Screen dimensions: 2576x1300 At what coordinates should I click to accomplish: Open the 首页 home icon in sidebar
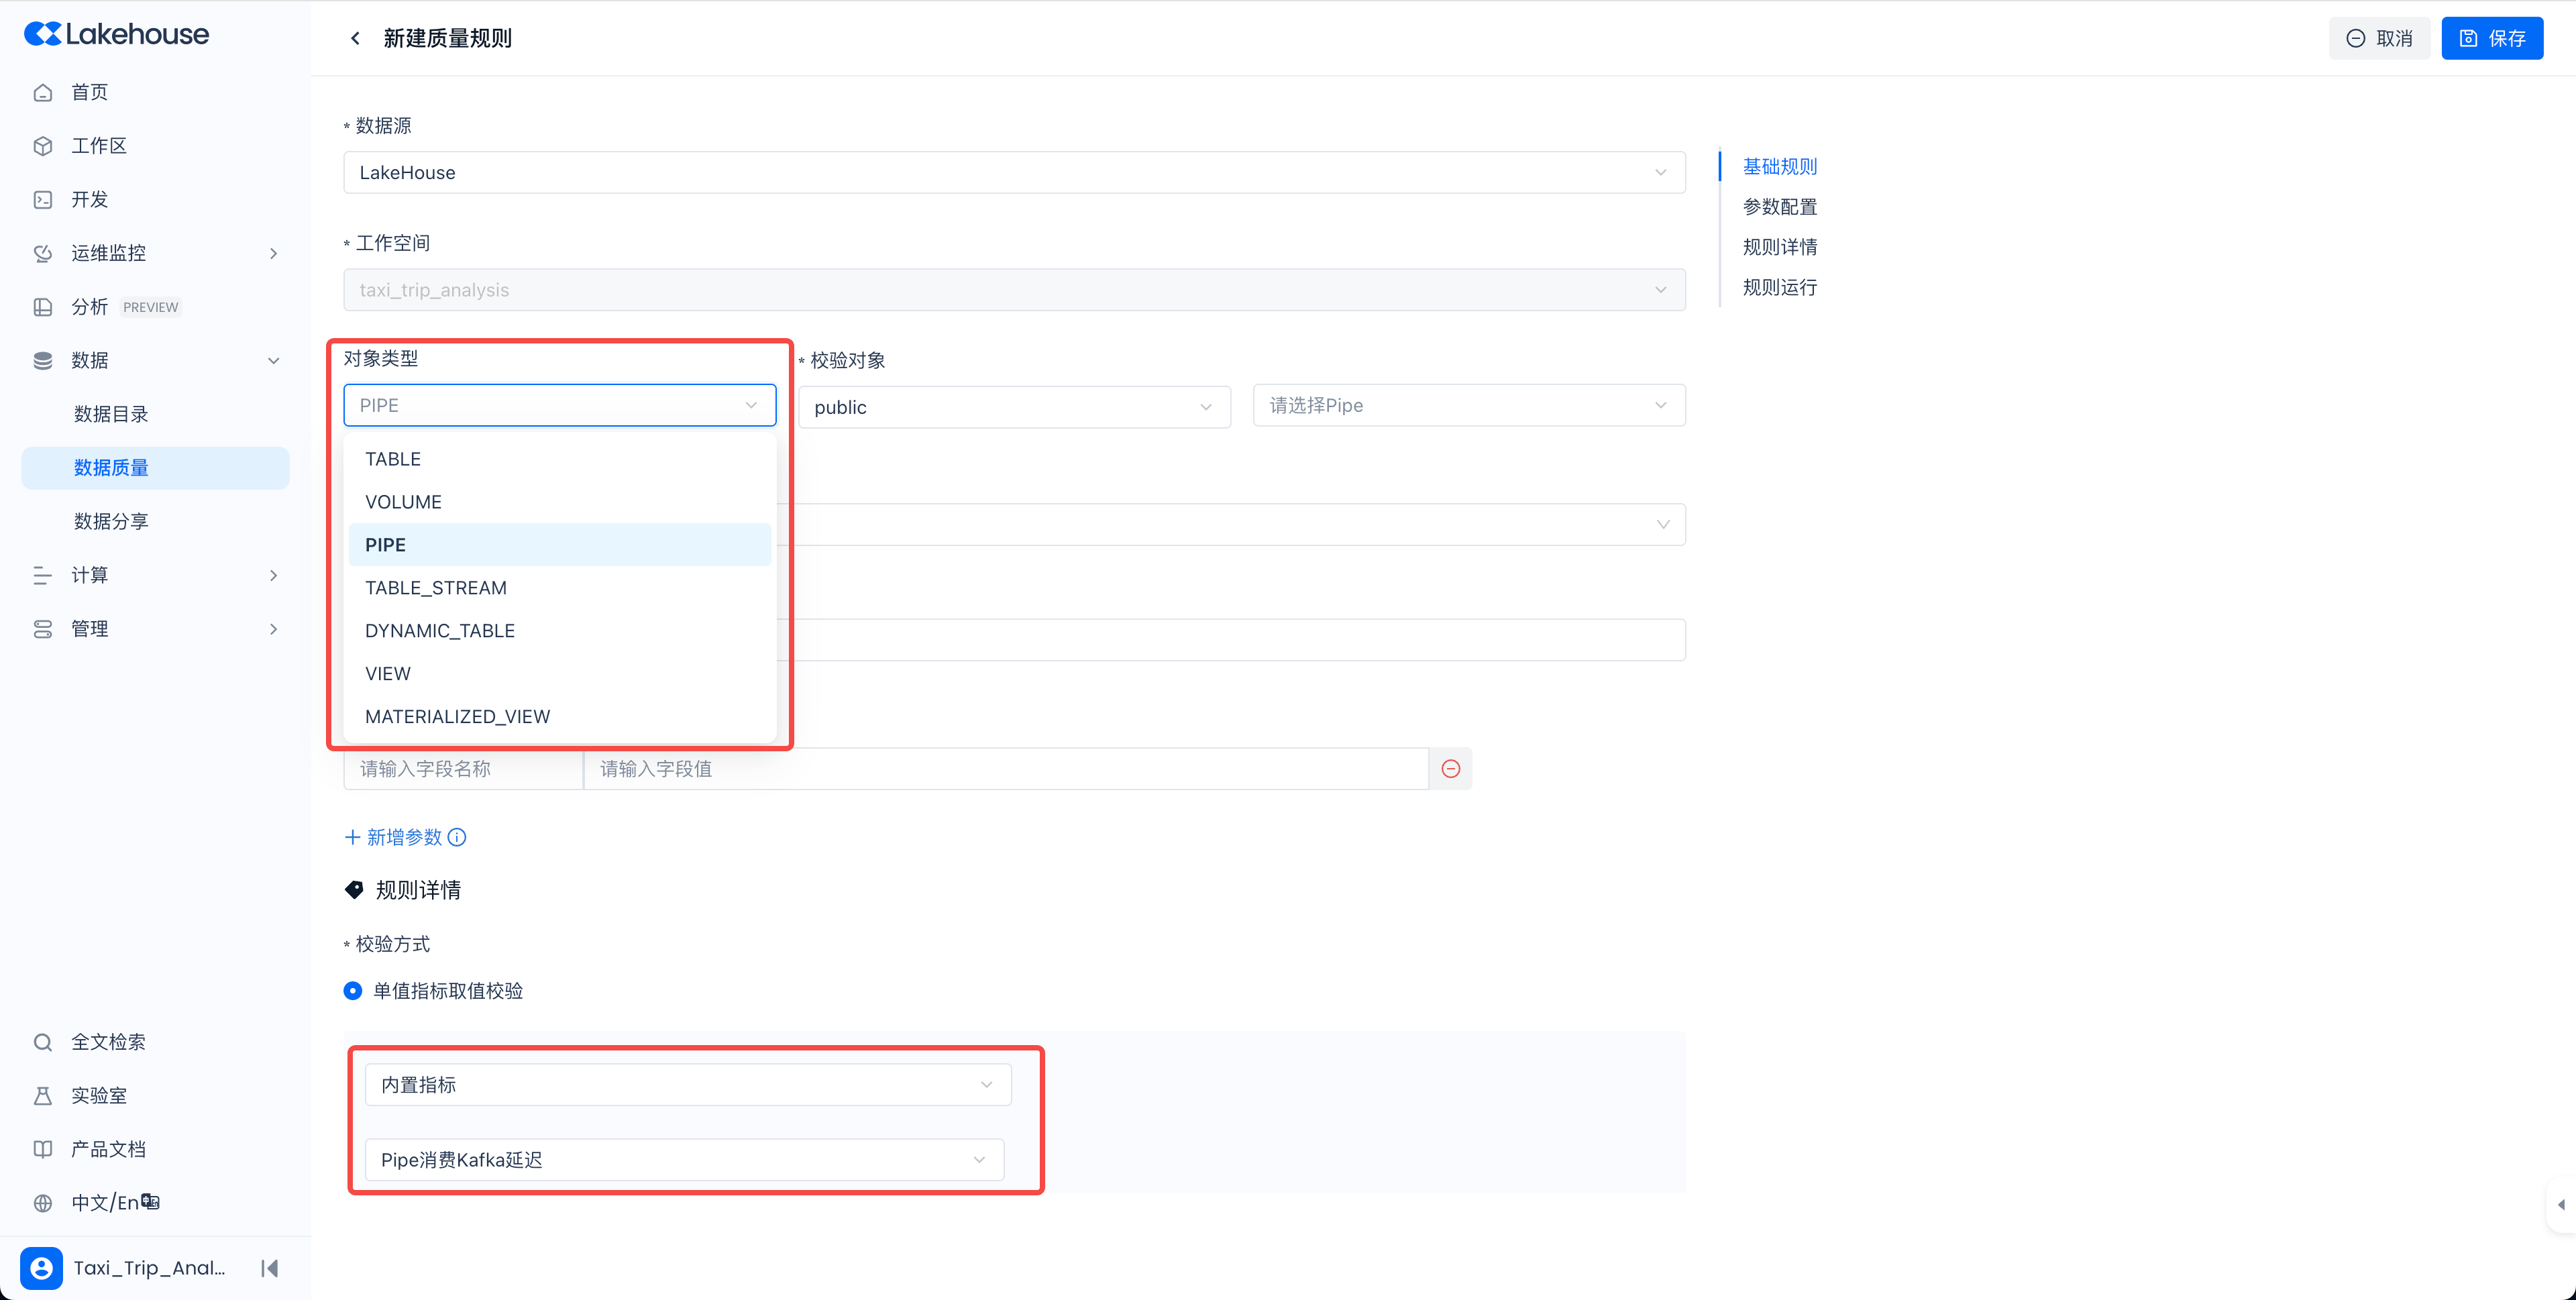[x=42, y=92]
